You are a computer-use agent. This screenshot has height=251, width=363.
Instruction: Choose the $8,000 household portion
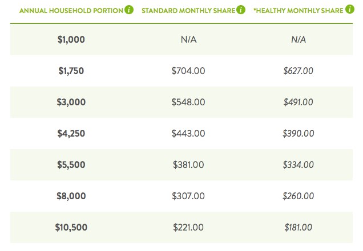click(x=71, y=196)
